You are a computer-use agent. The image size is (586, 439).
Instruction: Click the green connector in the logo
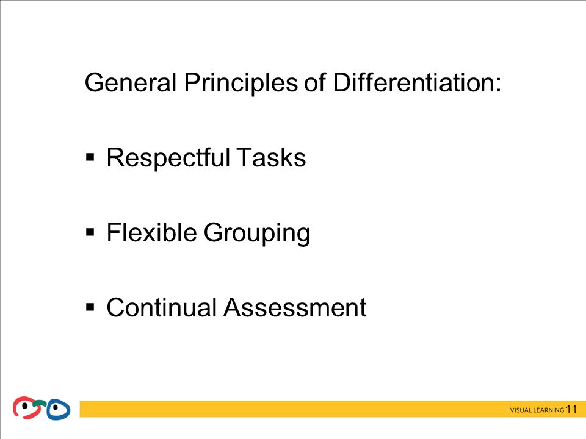tap(40, 403)
